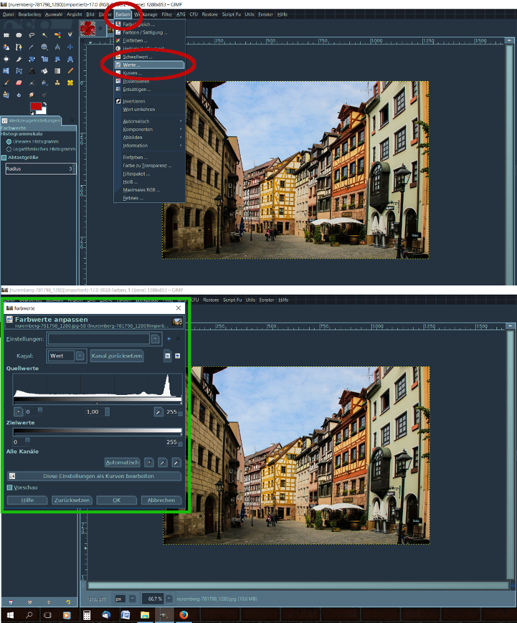Select Logarithmisches Histogramm radio option
The height and width of the screenshot is (623, 517).
coord(9,149)
